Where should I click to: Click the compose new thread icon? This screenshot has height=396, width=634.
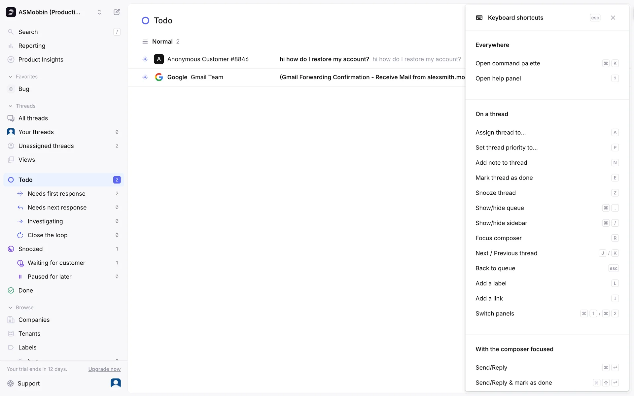tap(117, 12)
